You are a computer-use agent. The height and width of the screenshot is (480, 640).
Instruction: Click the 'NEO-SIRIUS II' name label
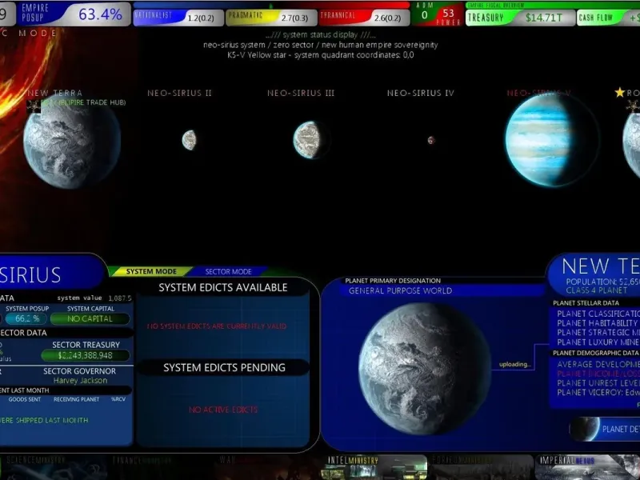(x=179, y=93)
